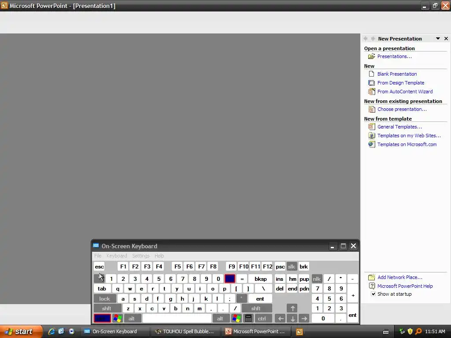Switch to TOUHOU Spell Bubble taskbar button
451x338 pixels.
click(185, 331)
